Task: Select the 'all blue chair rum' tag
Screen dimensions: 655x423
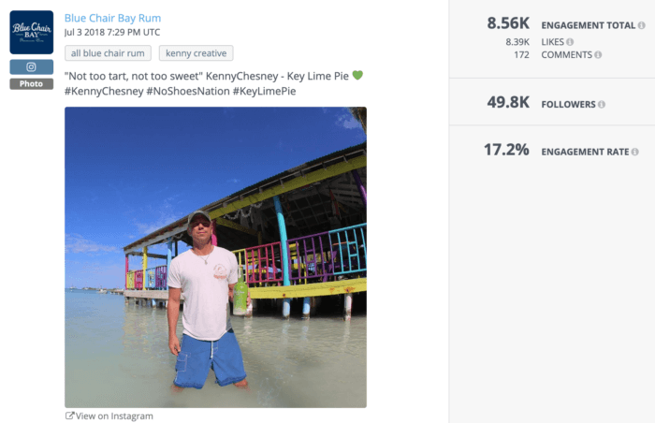Action: 108,53
